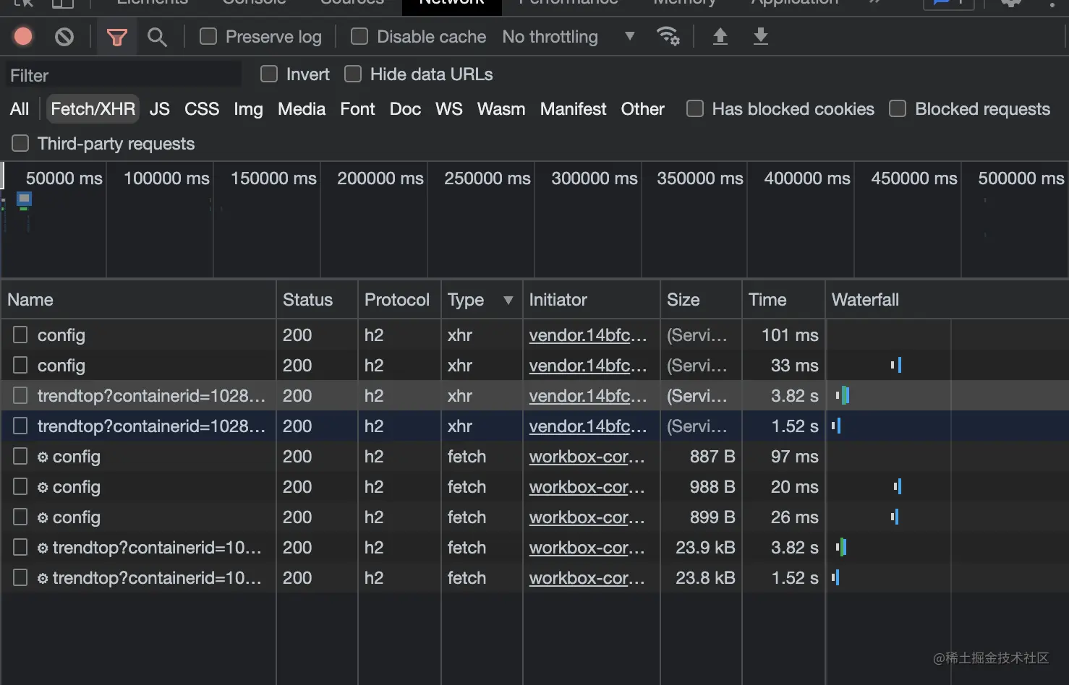Screen dimensions: 1069x685
Task: Import a HAR file with the upload arrow
Action: [720, 36]
